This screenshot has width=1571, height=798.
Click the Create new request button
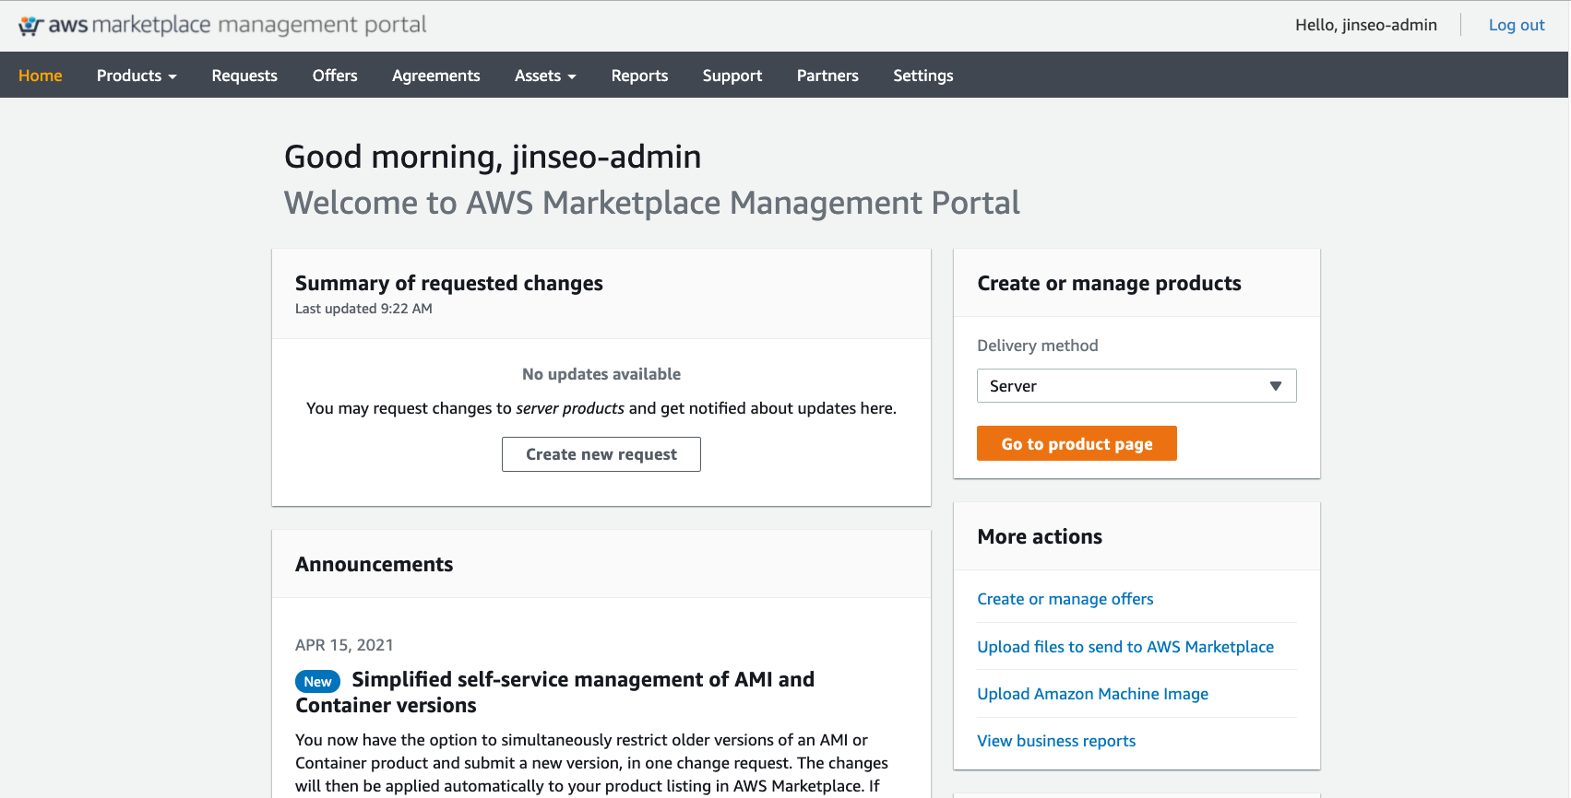tap(601, 454)
